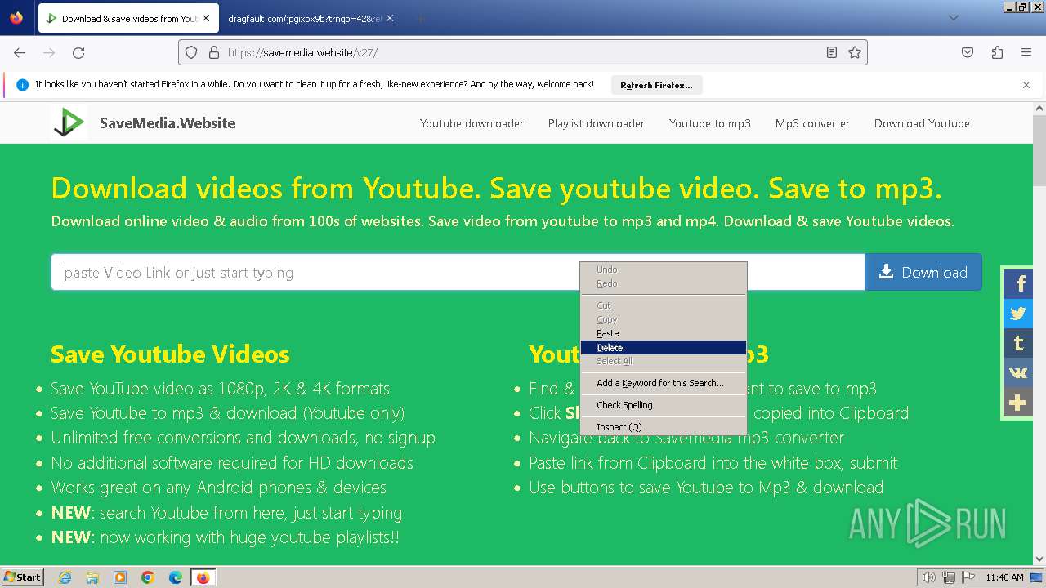Open the Playlist downloader nav link
This screenshot has height=588, width=1046.
click(x=597, y=123)
